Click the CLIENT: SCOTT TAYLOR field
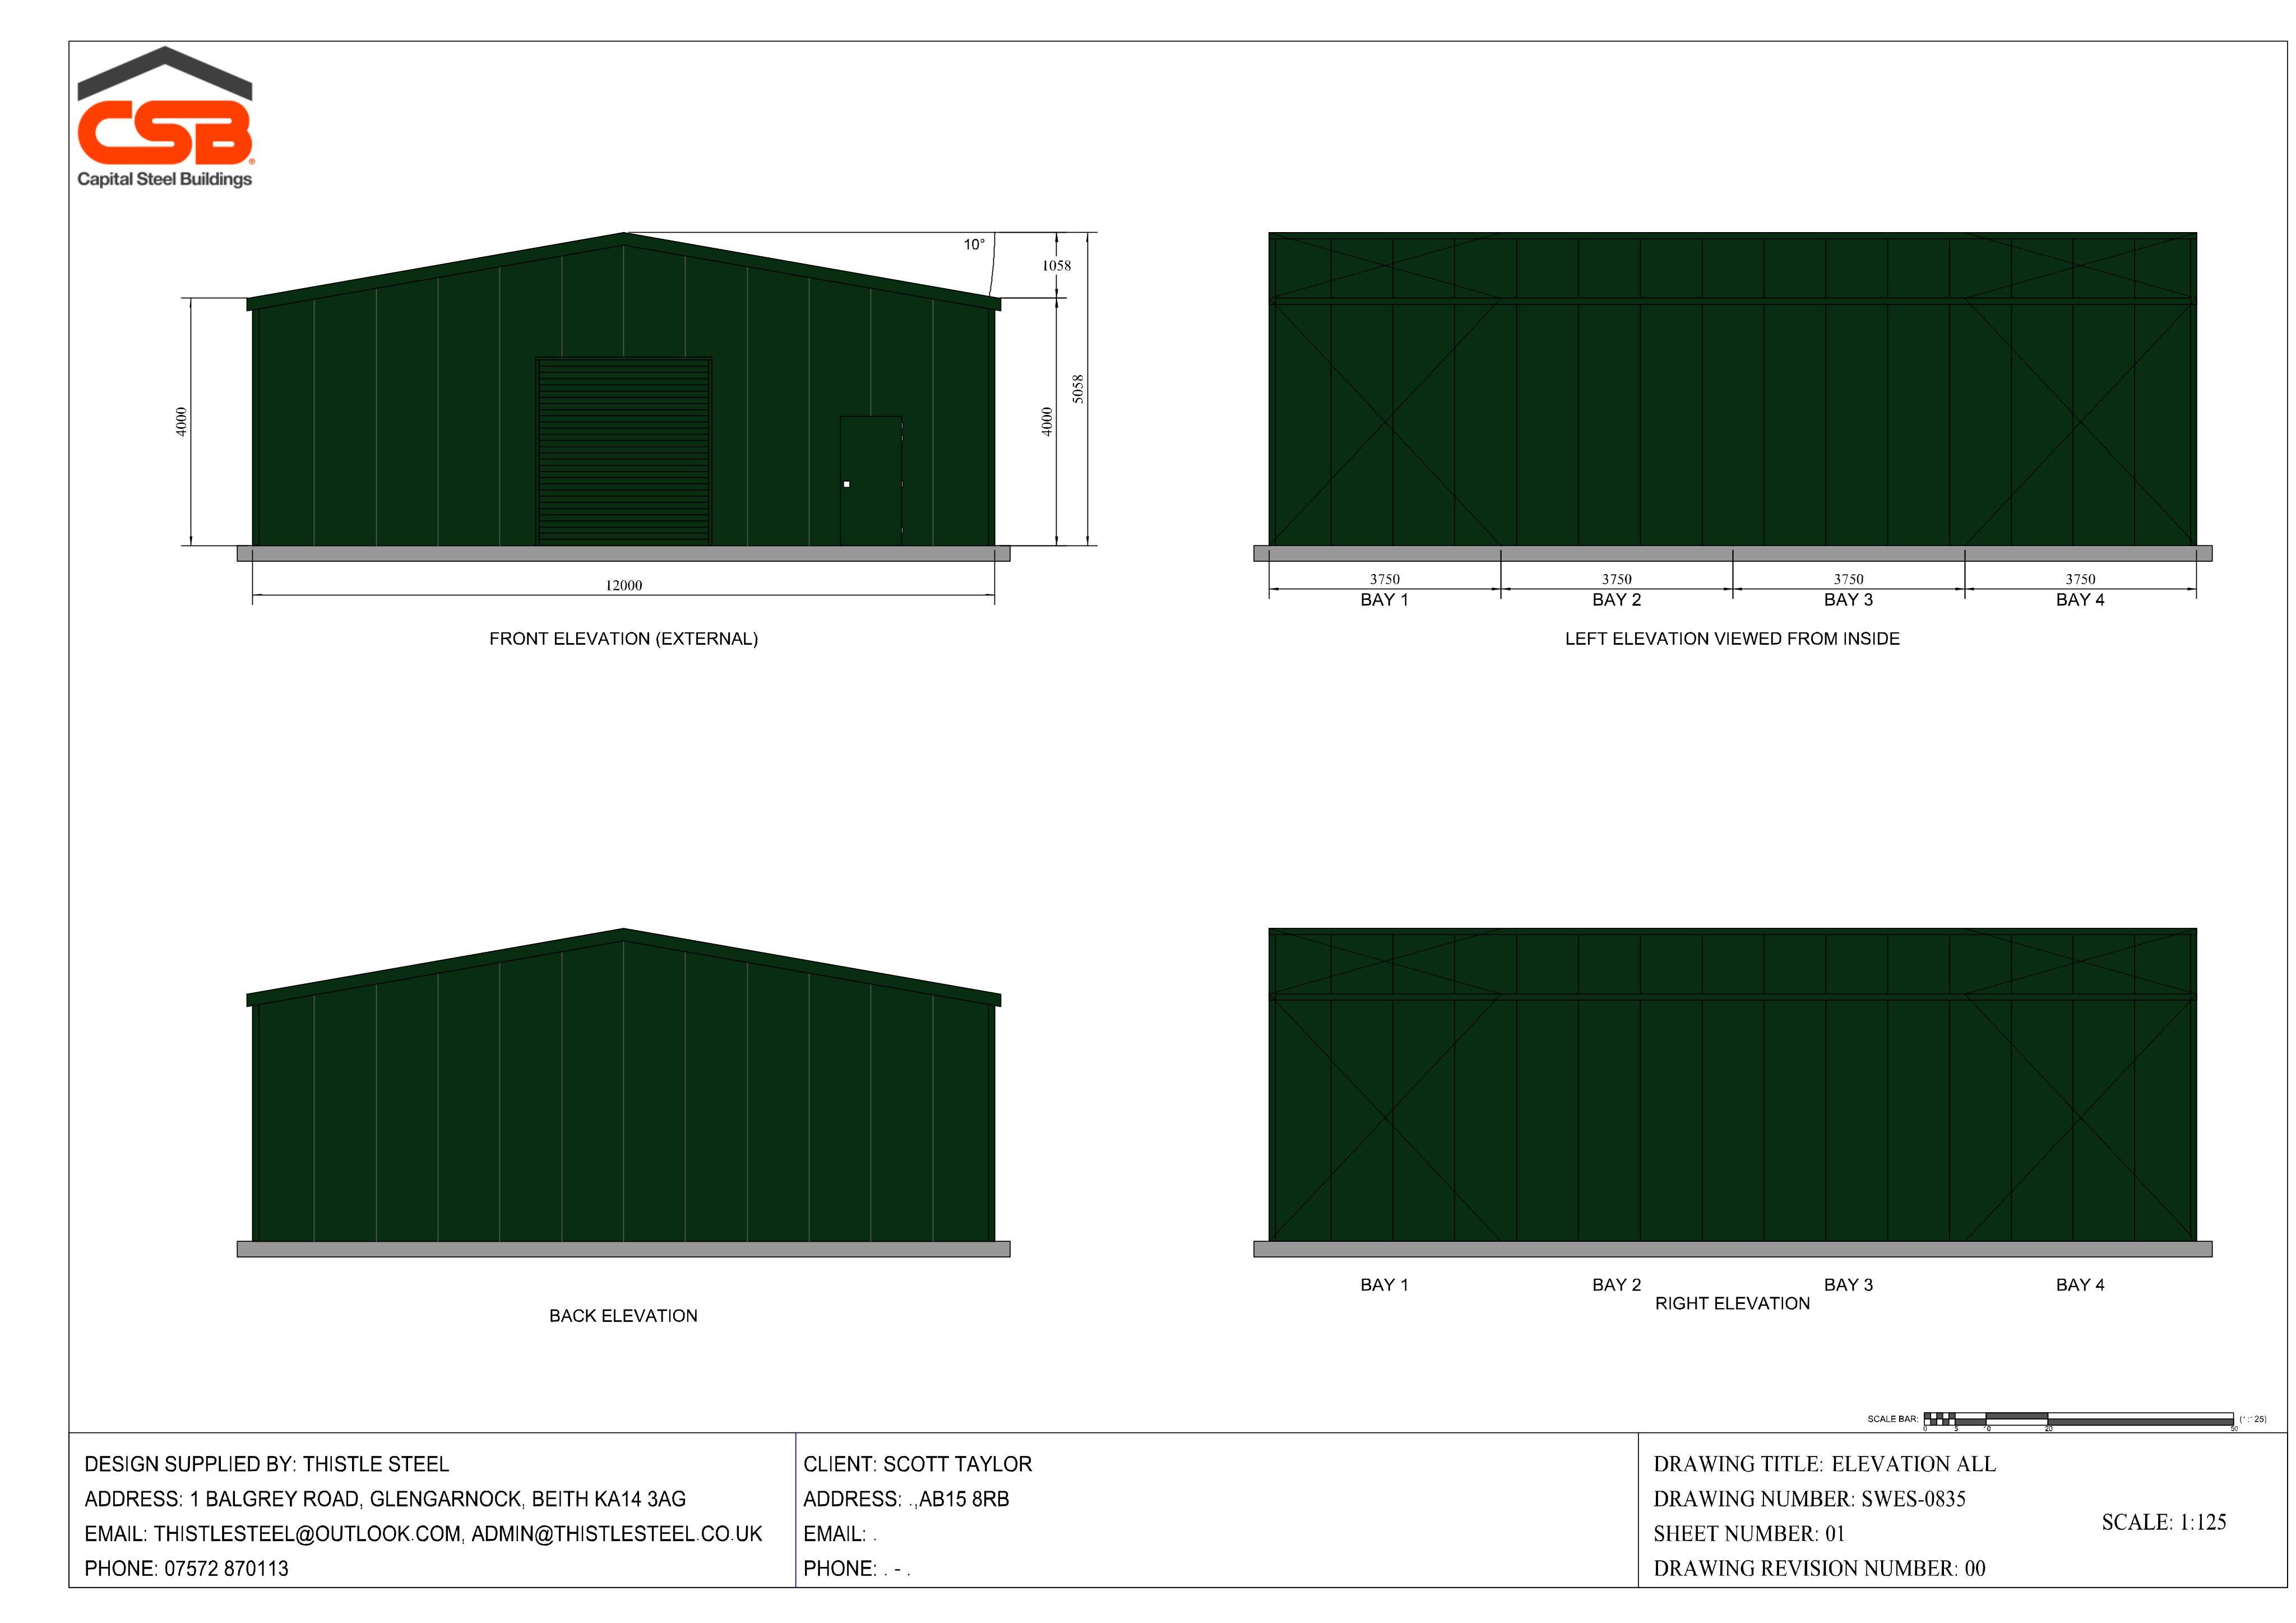This screenshot has width=2296, height=1623. [x=917, y=1464]
